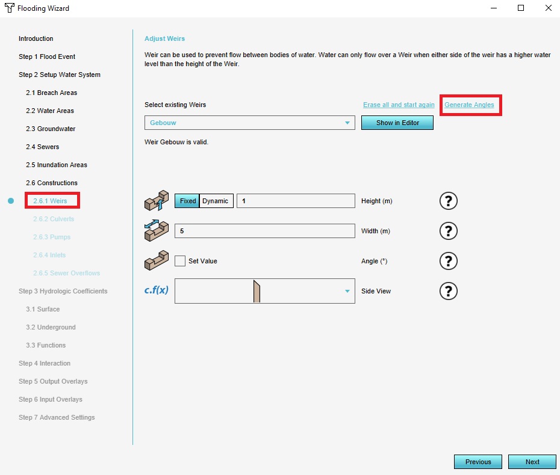Open the help icon for Angle
This screenshot has width=560, height=475.
[449, 261]
